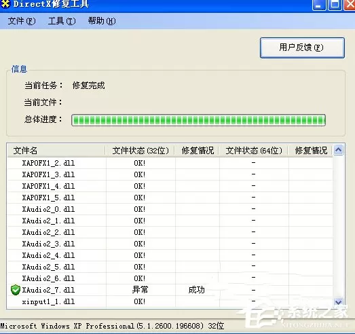355x334 pixels.
Task: Click the 修复完成 task status text
Action: pos(88,86)
